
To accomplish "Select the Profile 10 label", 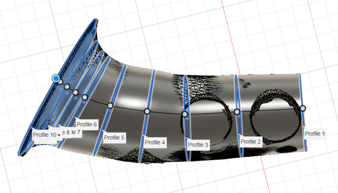I will click(45, 135).
